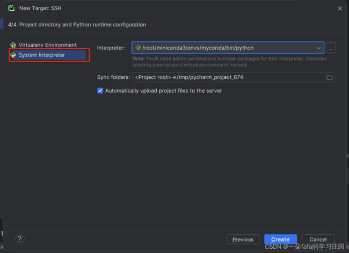Go back with the Previous button
The width and height of the screenshot is (349, 253).
click(243, 239)
